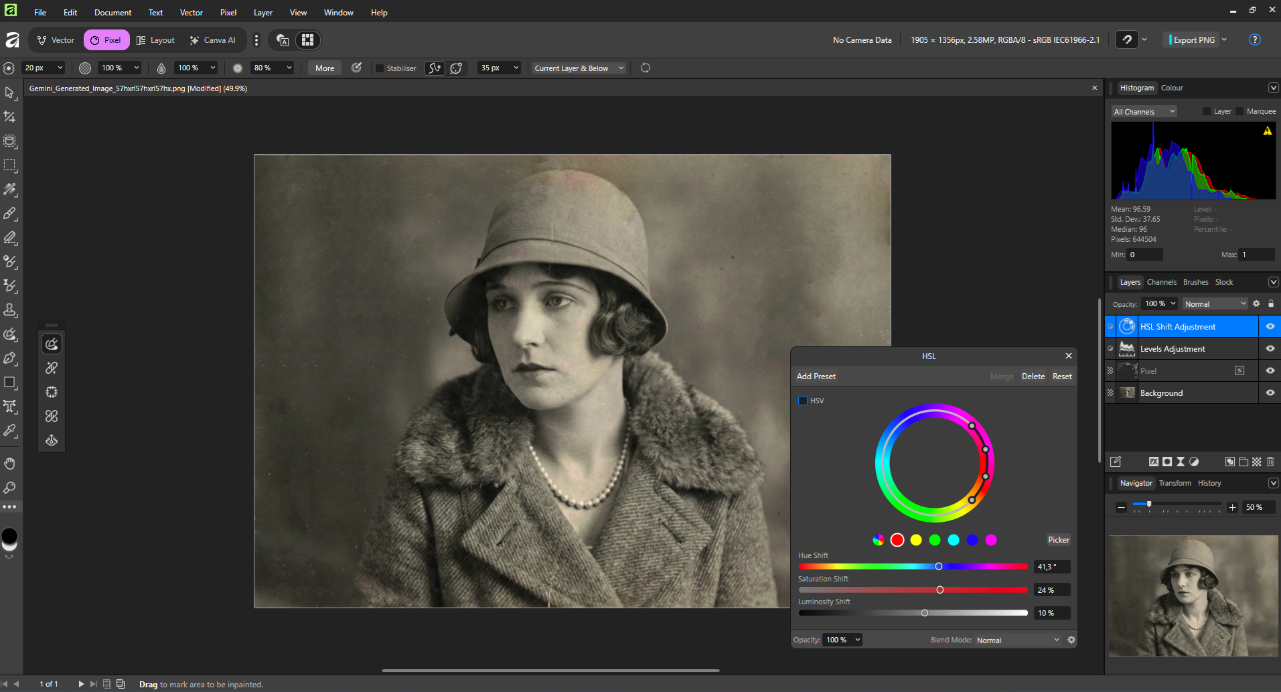This screenshot has width=1281, height=692.
Task: Enable the HSV checkbox
Action: click(x=803, y=401)
